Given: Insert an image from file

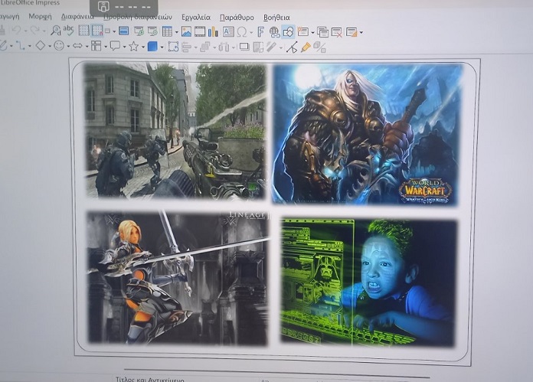Looking at the screenshot, I should (186, 31).
